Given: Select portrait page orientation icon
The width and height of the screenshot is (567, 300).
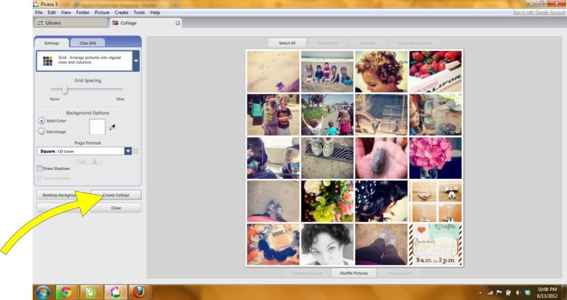Looking at the screenshot, I should point(95,161).
